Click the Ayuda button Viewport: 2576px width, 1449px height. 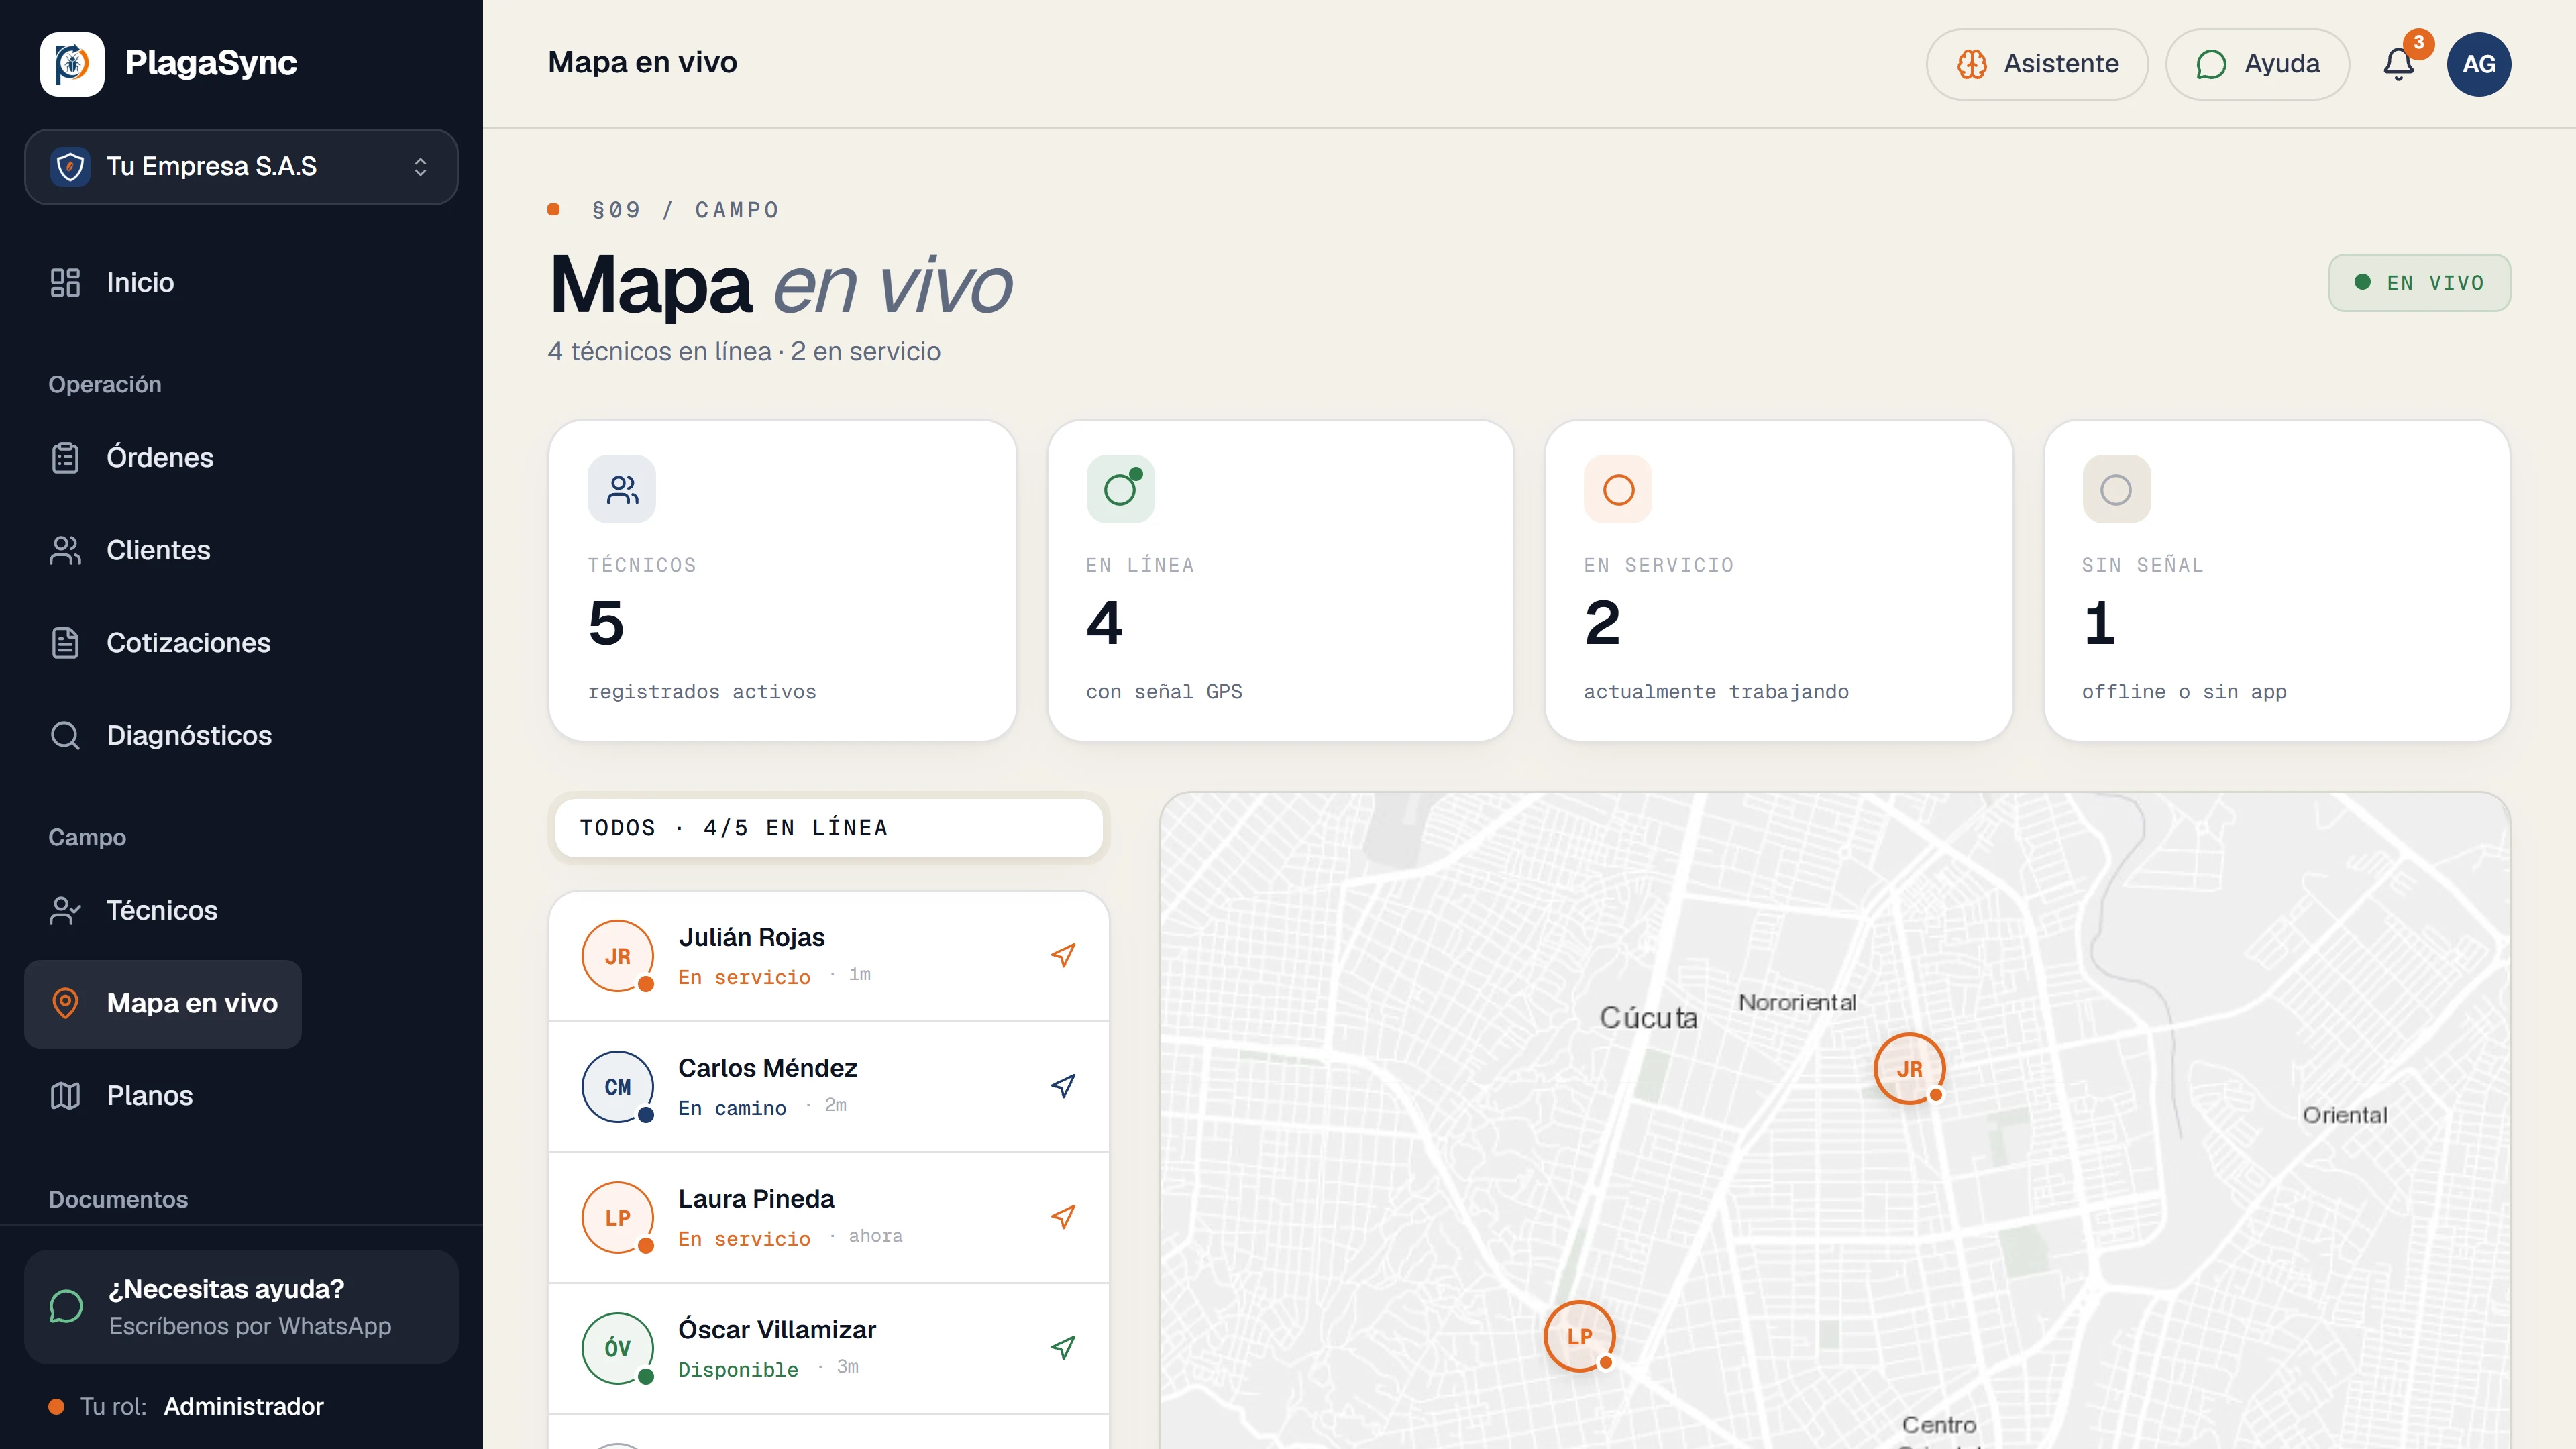2257,64
